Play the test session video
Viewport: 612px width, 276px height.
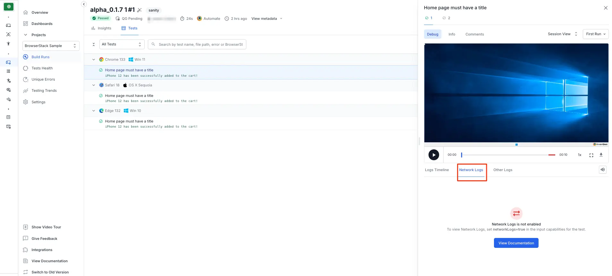tap(434, 155)
